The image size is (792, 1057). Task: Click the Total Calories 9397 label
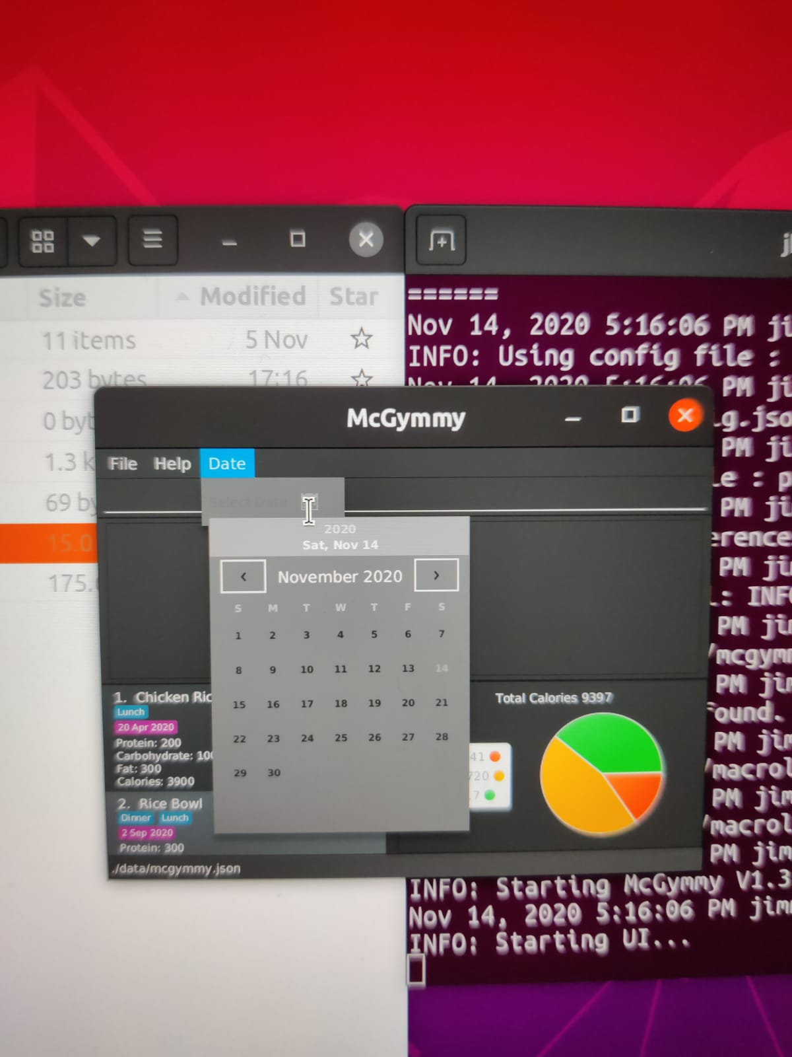coord(554,698)
